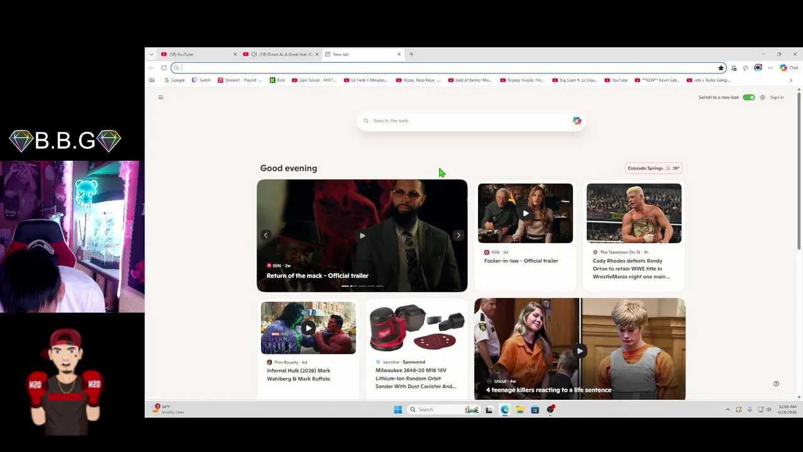Open the Windows Start button

pos(398,409)
